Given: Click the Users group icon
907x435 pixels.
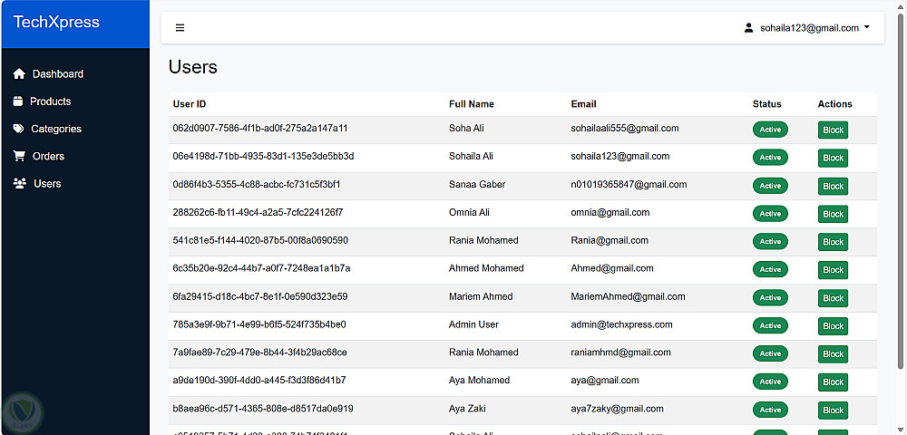Looking at the screenshot, I should coord(20,183).
